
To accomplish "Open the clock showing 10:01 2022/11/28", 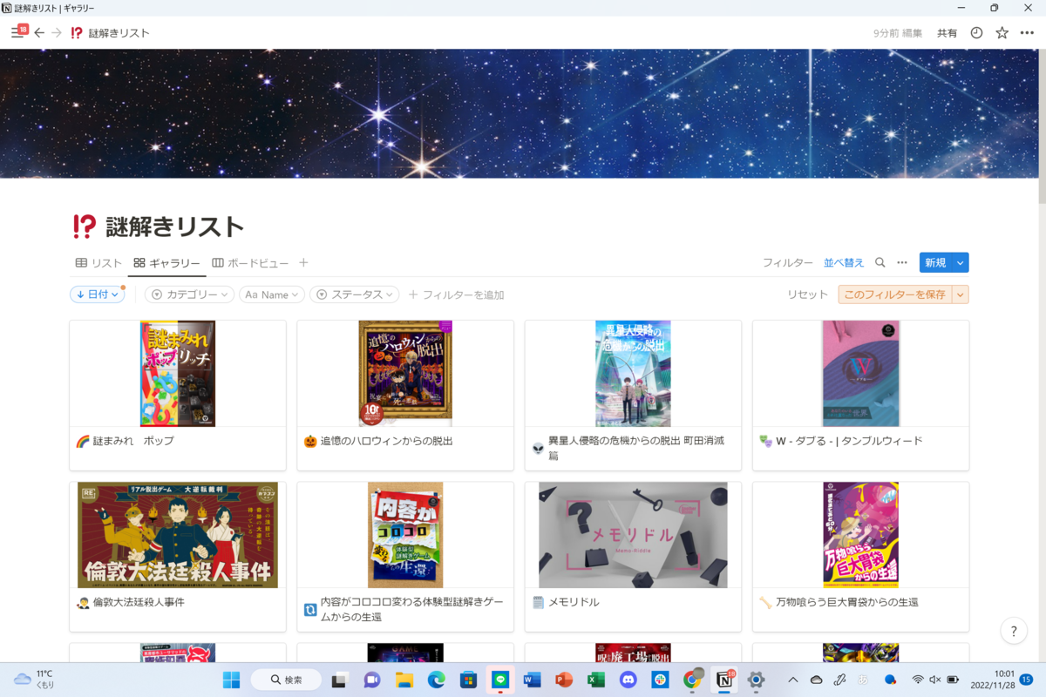I will [x=993, y=680].
